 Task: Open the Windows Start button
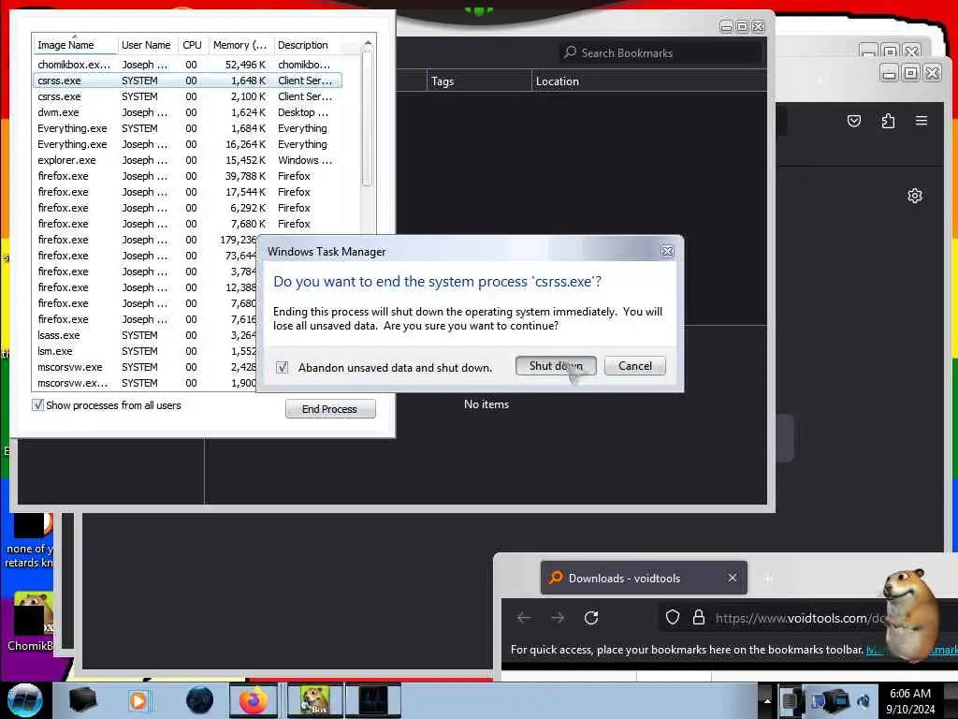(x=25, y=700)
